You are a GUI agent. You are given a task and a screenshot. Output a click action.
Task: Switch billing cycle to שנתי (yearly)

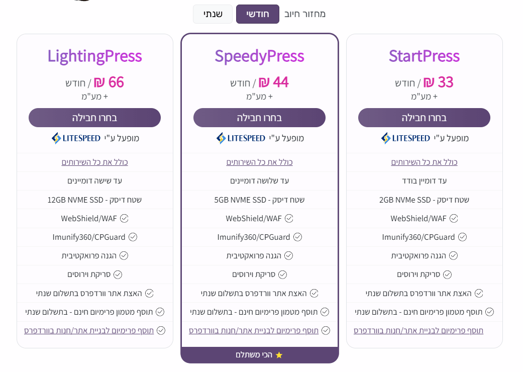tap(213, 14)
